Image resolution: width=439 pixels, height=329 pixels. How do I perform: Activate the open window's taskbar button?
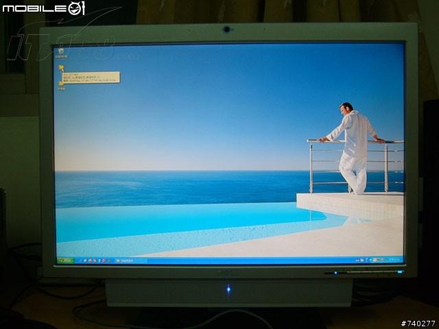coord(130,260)
